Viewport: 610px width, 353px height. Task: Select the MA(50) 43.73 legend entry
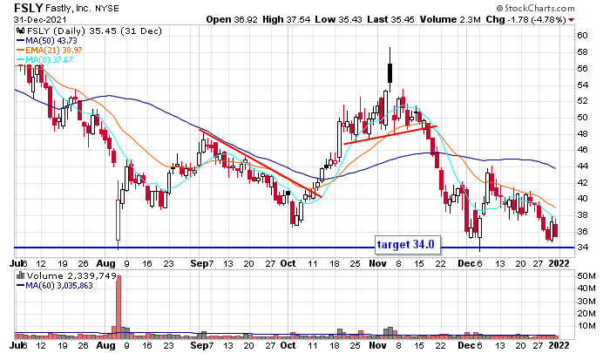47,40
